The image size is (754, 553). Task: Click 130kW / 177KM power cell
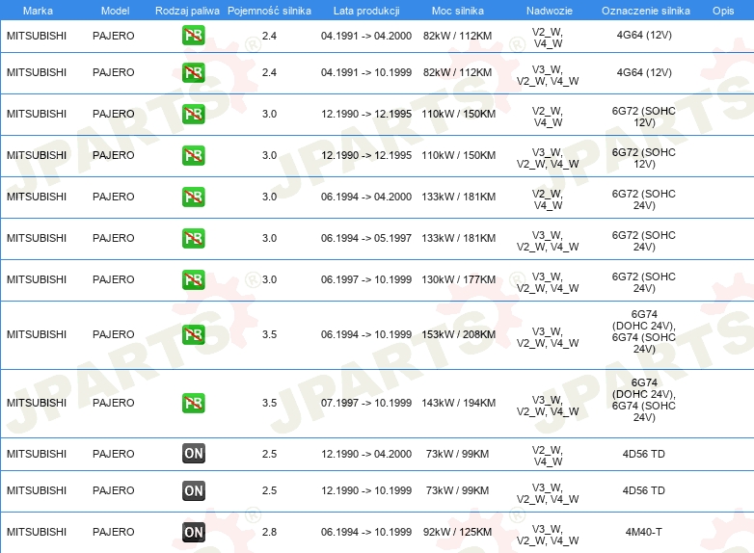(458, 279)
